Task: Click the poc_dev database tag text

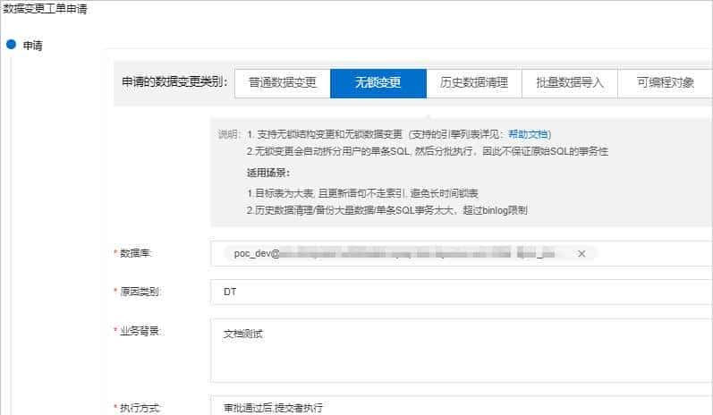Action: (x=395, y=254)
